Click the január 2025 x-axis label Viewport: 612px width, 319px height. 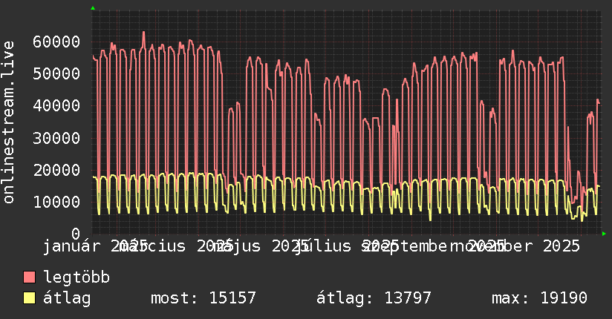95,246
